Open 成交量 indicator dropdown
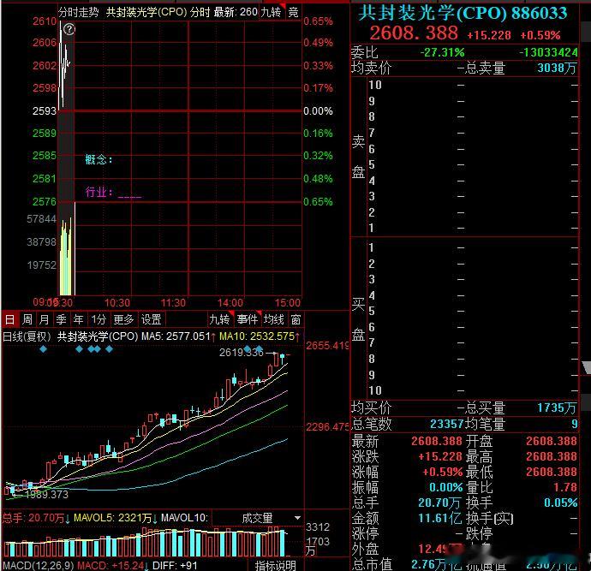This screenshot has width=591, height=571. click(258, 518)
